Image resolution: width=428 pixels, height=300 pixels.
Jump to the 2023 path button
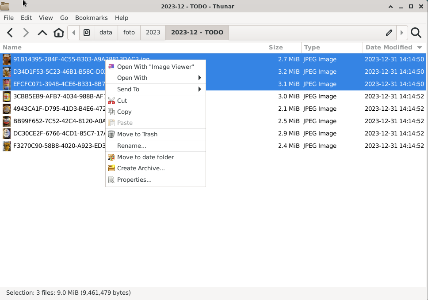click(x=153, y=33)
